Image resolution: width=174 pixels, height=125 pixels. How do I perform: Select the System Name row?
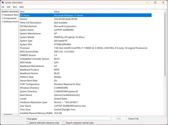(86, 30)
